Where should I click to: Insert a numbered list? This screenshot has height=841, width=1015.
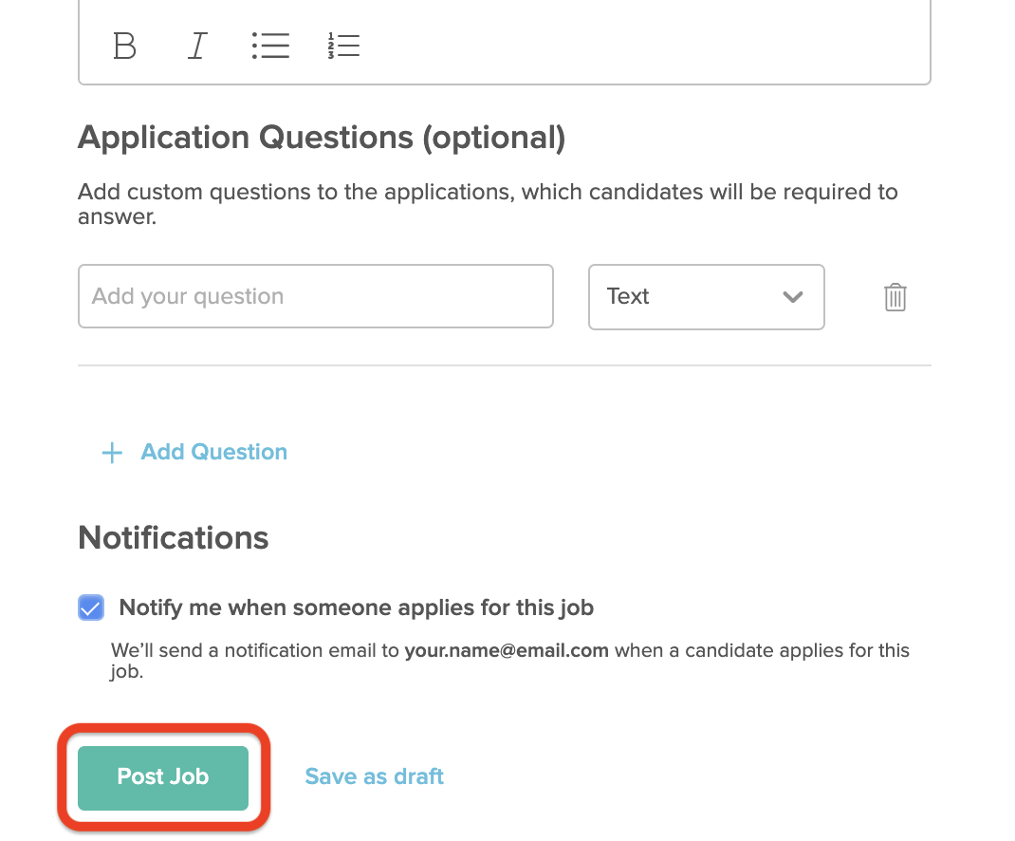[343, 46]
